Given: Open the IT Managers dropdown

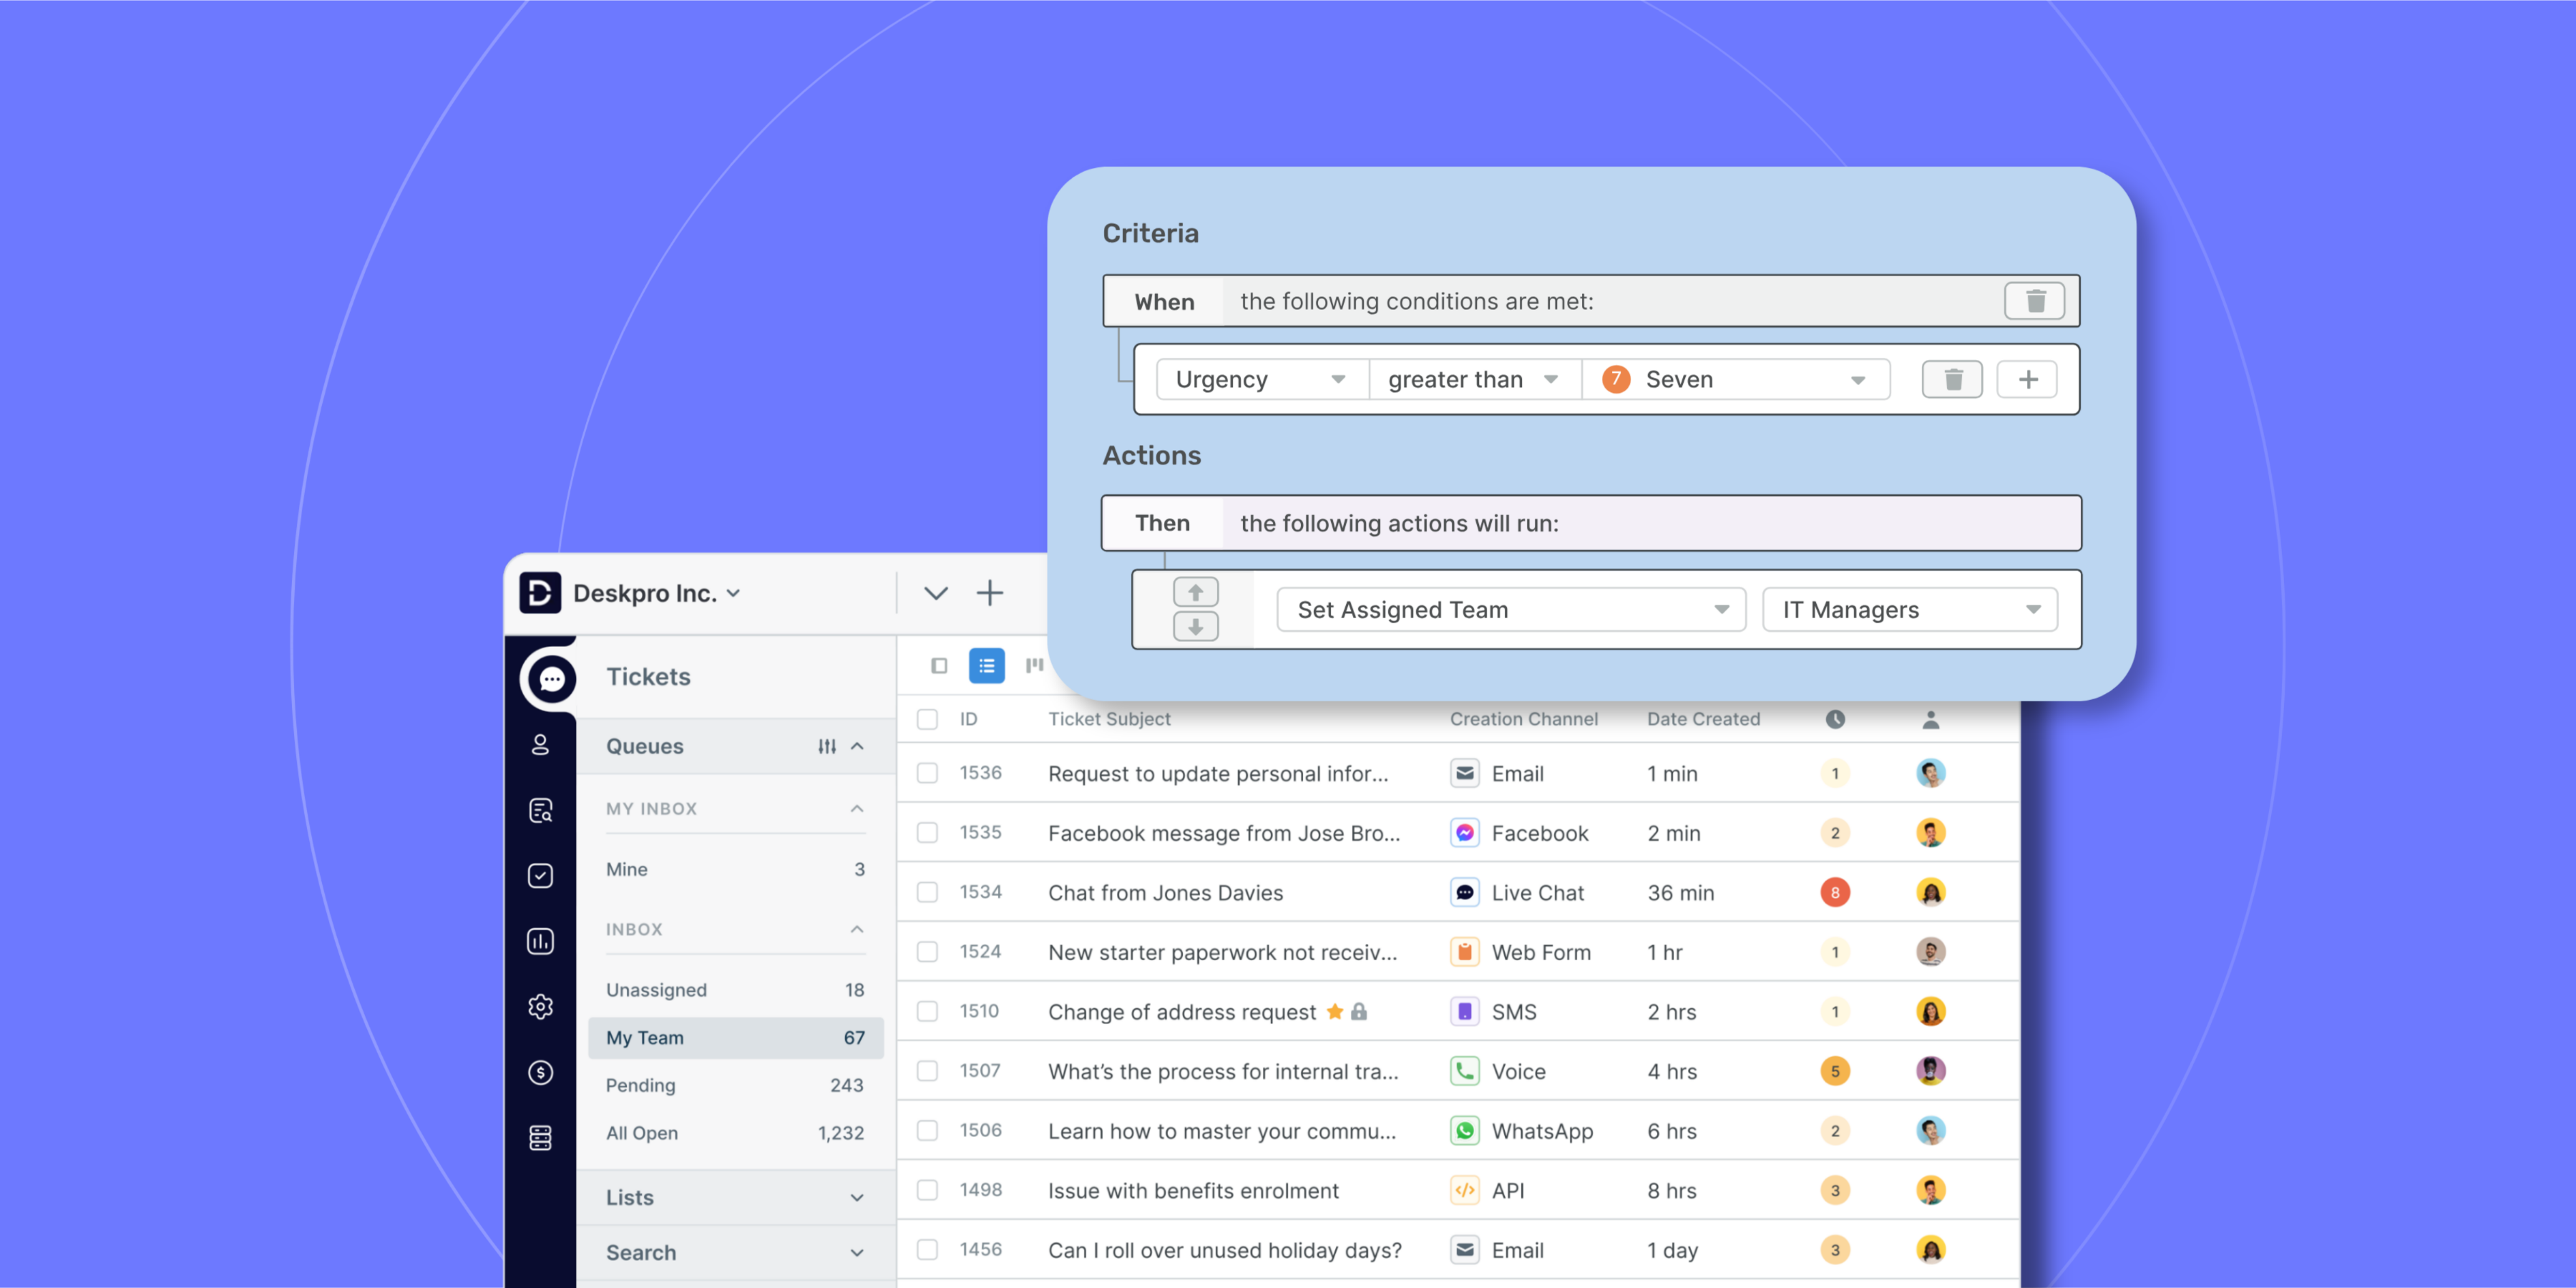Looking at the screenshot, I should 1910,610.
